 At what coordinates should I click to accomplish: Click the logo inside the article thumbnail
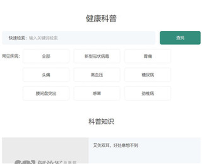pos(45,162)
